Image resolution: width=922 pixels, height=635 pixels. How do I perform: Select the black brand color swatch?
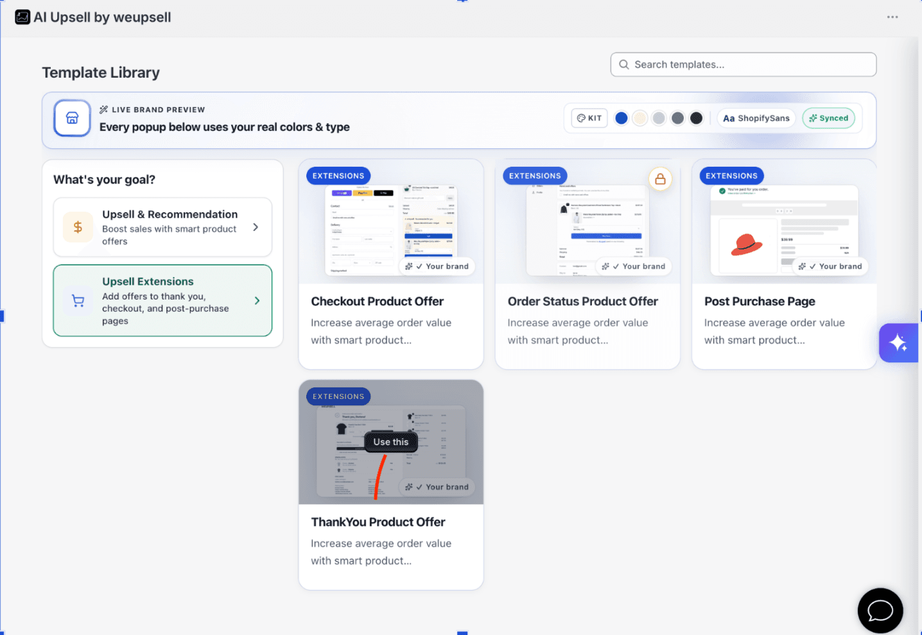click(696, 118)
